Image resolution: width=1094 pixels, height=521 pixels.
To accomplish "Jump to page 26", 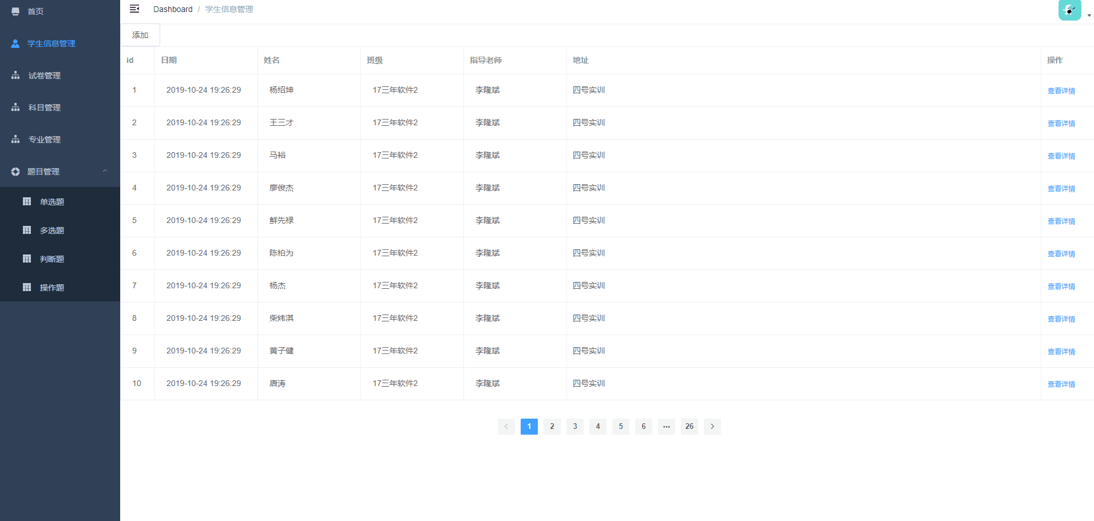I will point(689,427).
